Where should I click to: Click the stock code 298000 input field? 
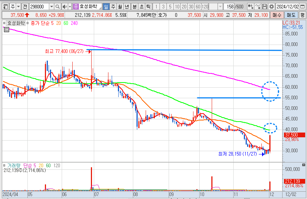[x=39, y=7]
